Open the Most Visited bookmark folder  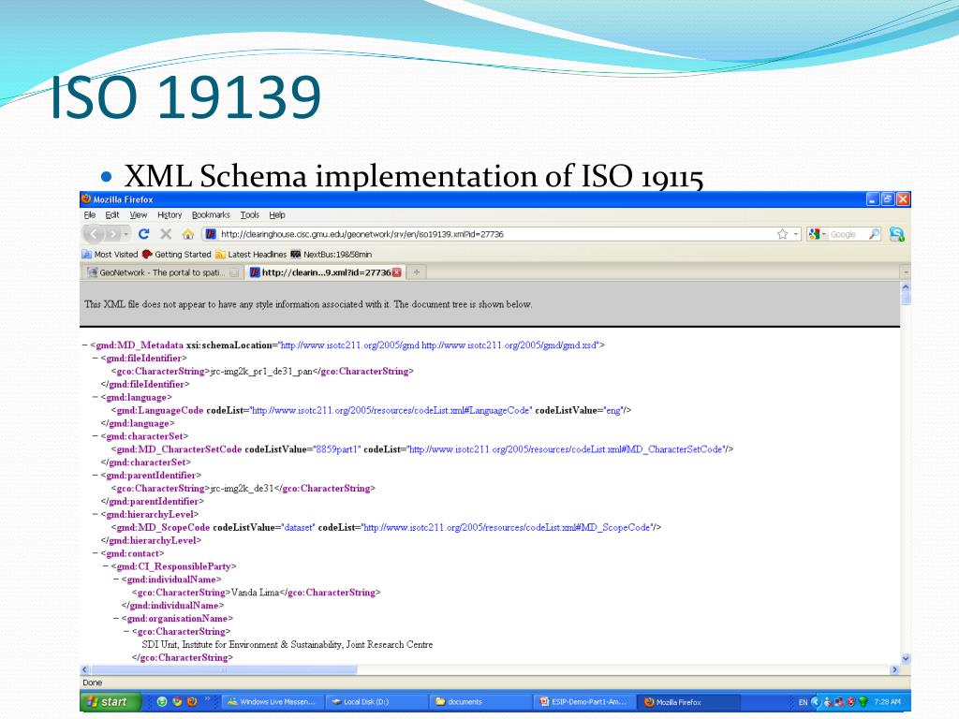[111, 255]
